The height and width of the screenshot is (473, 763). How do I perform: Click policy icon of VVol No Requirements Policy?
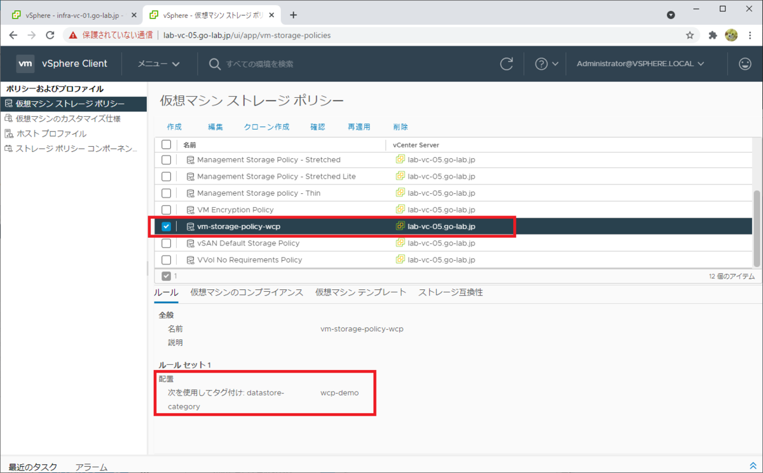point(190,259)
